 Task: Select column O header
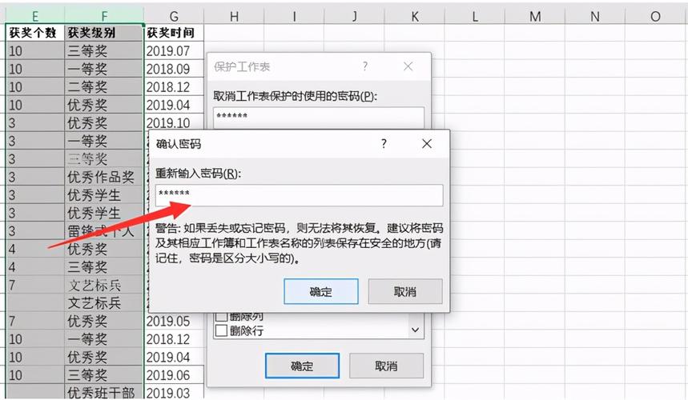click(x=655, y=16)
